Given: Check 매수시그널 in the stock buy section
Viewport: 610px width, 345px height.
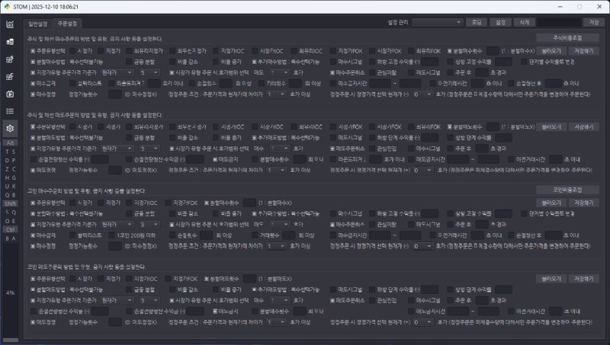Looking at the screenshot, I should click(346, 62).
